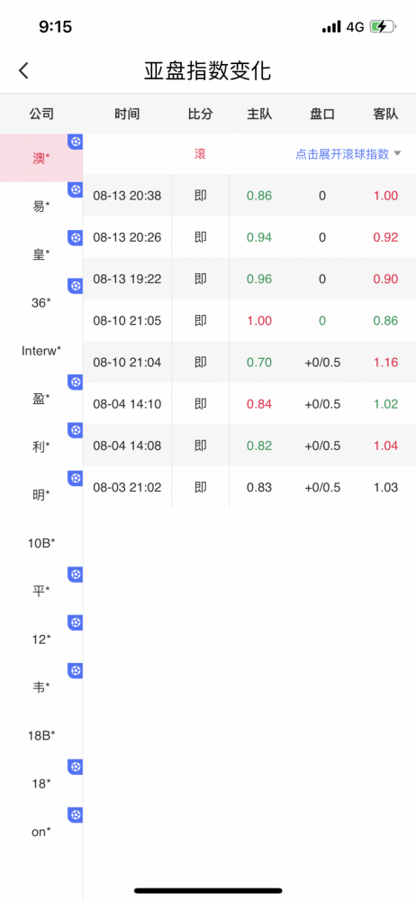The width and height of the screenshot is (416, 902).
Task: Select the 08-13 20:38 odds row
Action: pos(249,196)
